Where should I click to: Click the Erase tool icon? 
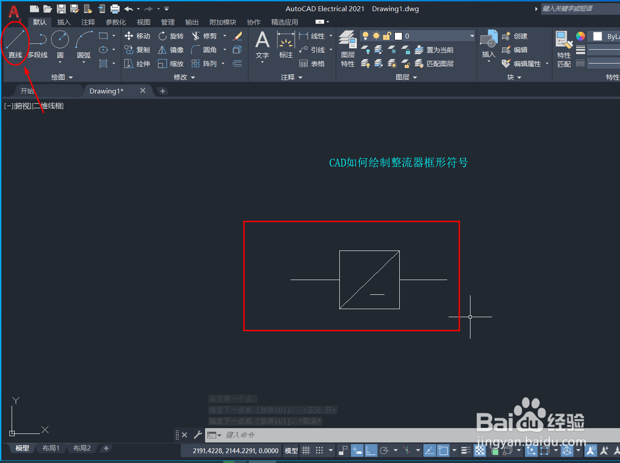(238, 36)
